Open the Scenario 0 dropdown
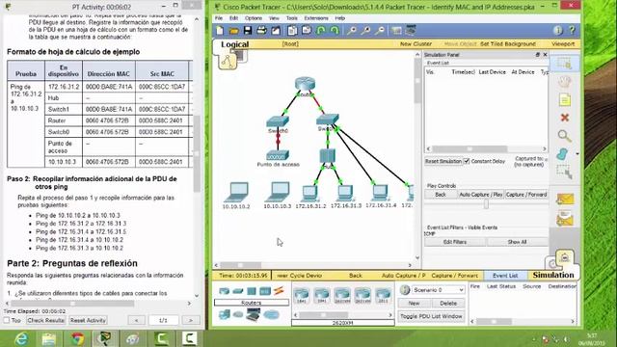 click(x=439, y=290)
